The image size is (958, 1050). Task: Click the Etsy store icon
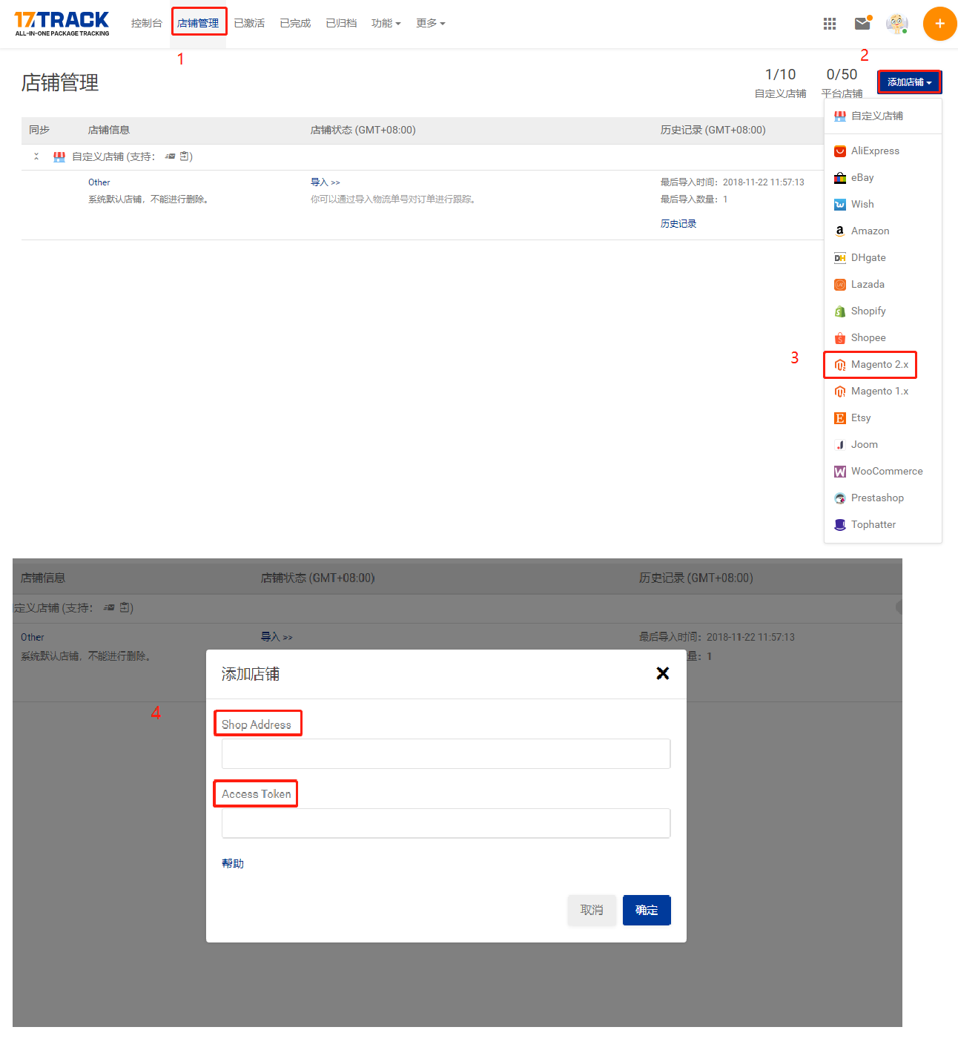coord(840,418)
